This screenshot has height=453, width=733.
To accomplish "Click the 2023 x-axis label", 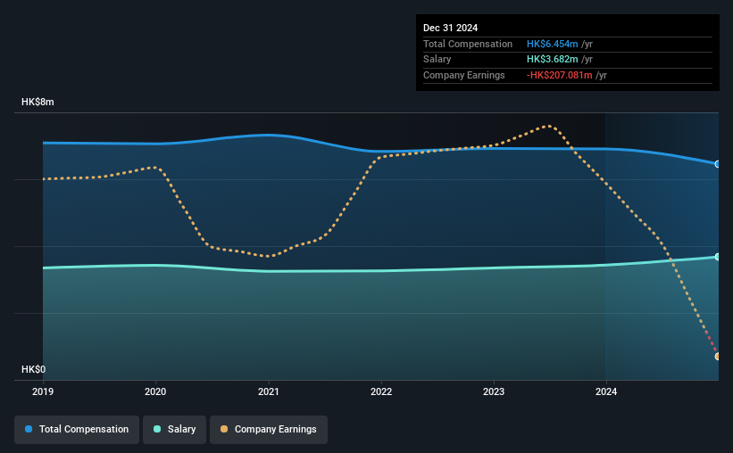I will coord(494,391).
